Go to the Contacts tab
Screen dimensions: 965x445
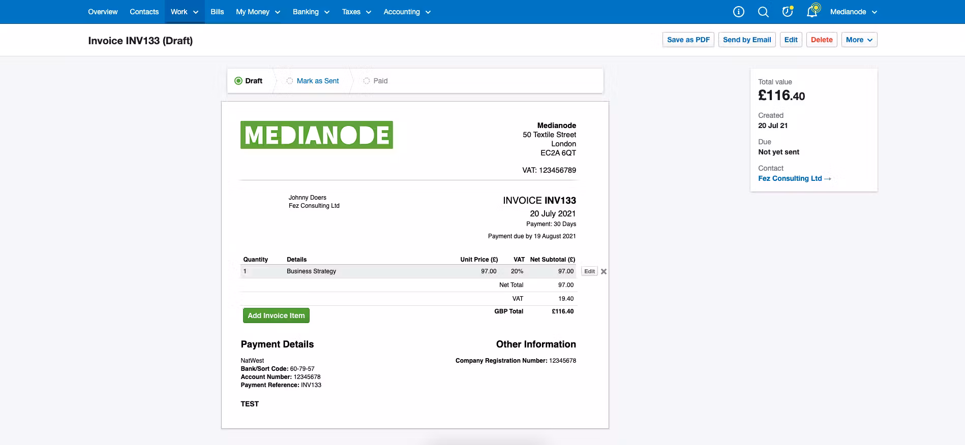144,12
